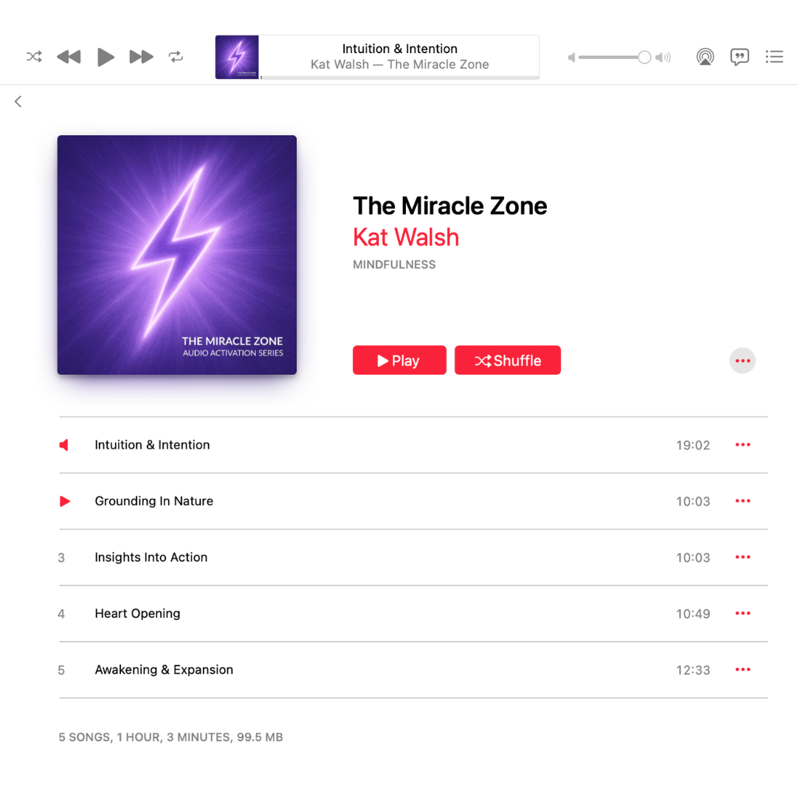This screenshot has width=797, height=797.
Task: Open options for Heart Opening track
Action: 742,613
